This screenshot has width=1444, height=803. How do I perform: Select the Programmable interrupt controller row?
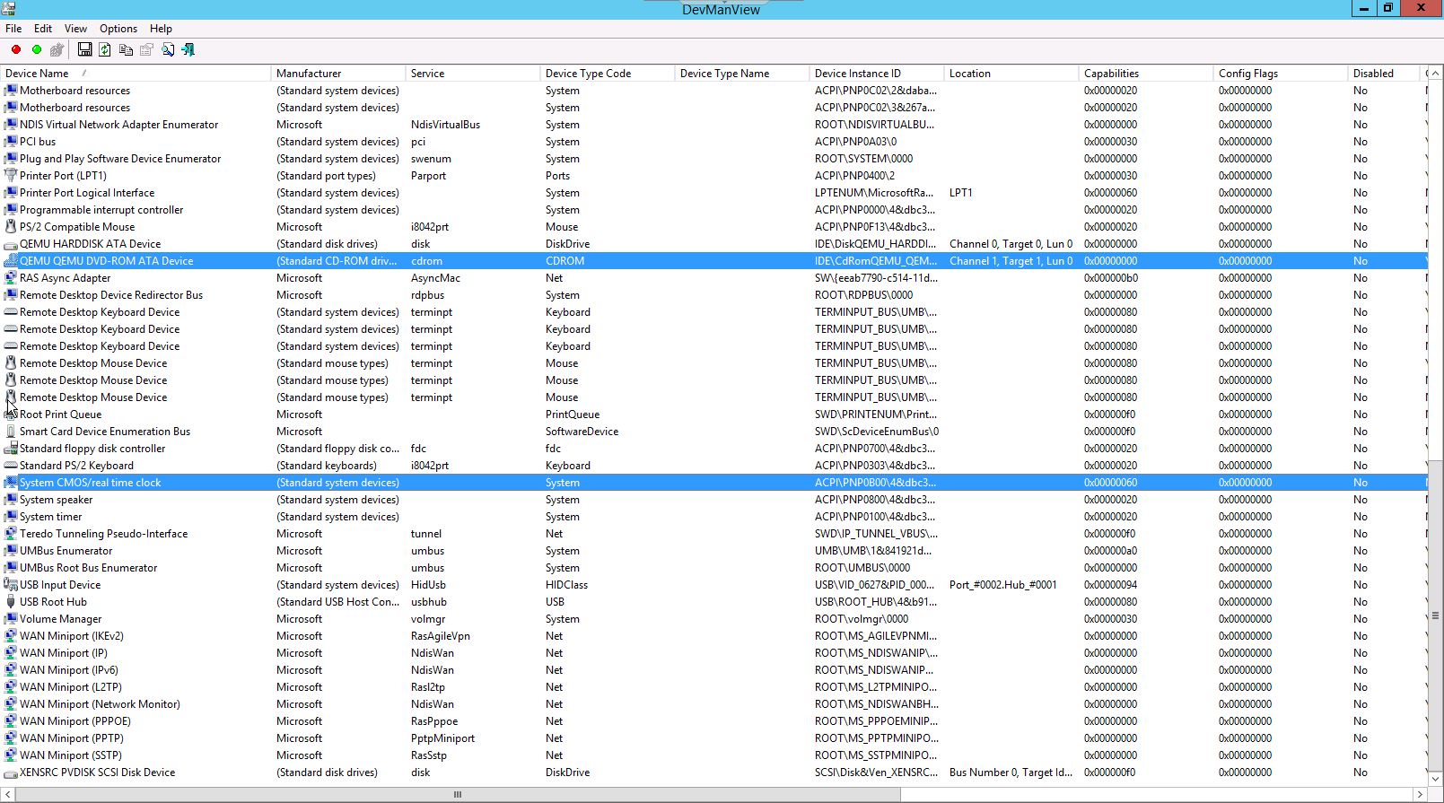(x=714, y=210)
